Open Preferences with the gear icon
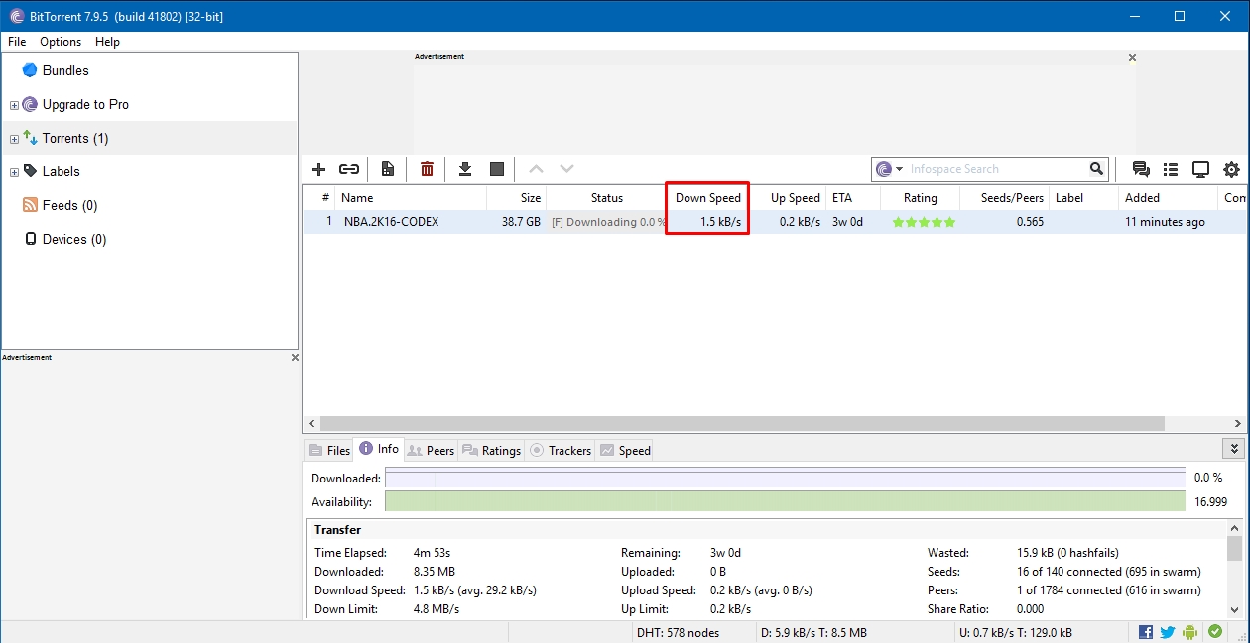The width and height of the screenshot is (1250, 643). pyautogui.click(x=1231, y=169)
